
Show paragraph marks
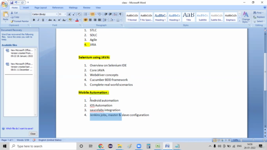120,14
